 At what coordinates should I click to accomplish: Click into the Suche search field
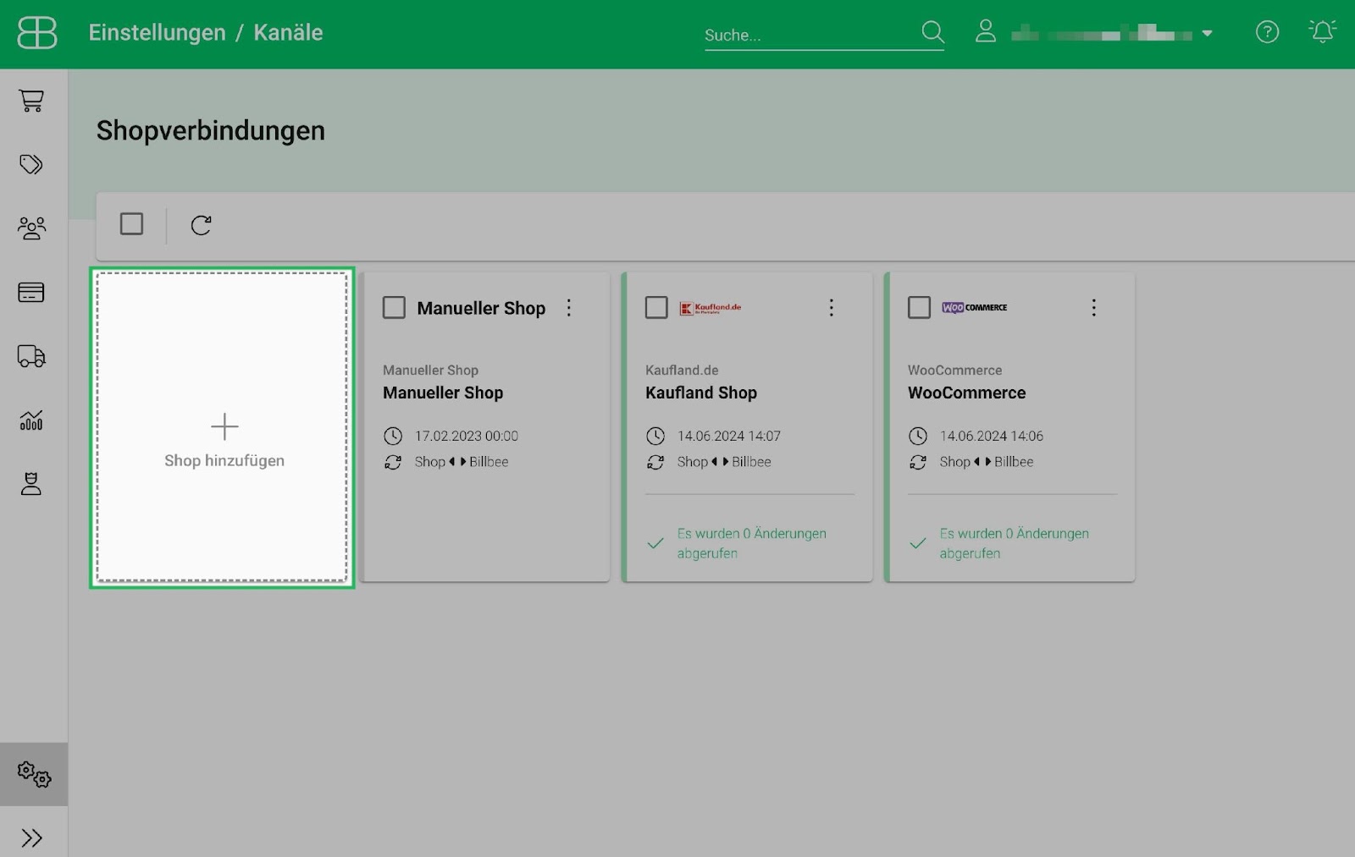point(810,35)
